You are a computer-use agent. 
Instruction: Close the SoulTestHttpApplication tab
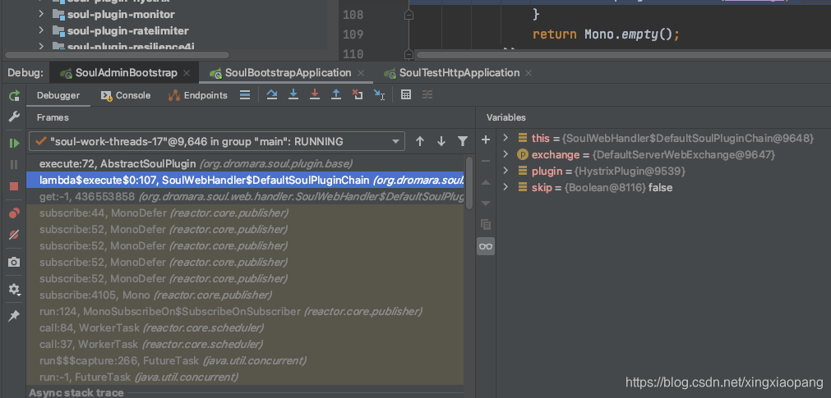coord(529,73)
